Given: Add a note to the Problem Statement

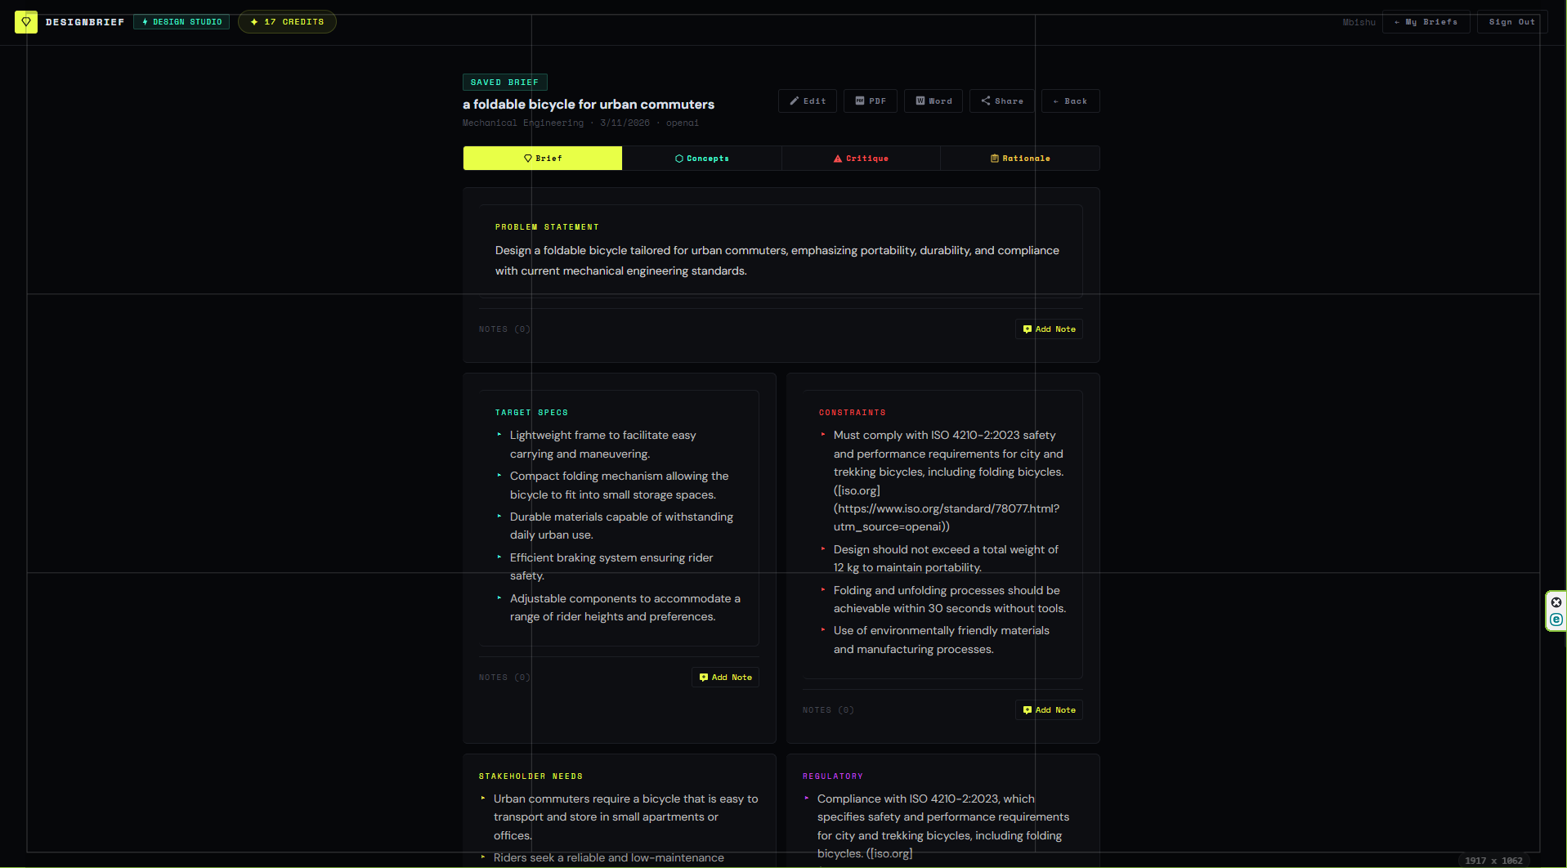Looking at the screenshot, I should (1049, 329).
